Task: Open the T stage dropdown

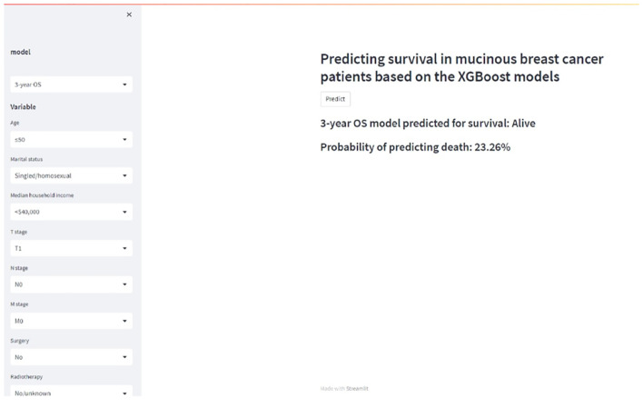Action: [x=72, y=248]
